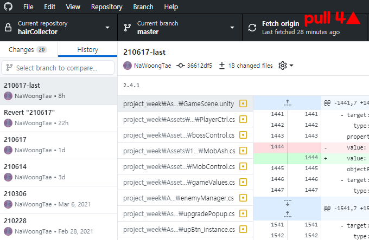
Task: Click modified status icon for MobAsh.cs
Action: tap(243, 151)
